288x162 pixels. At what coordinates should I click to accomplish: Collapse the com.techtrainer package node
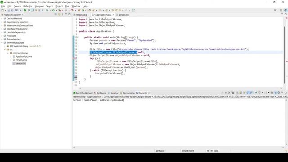[8, 53]
